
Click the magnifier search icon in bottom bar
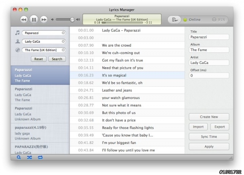pos(19,157)
